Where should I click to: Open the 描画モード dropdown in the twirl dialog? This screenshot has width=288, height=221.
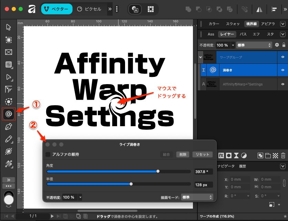197,197
